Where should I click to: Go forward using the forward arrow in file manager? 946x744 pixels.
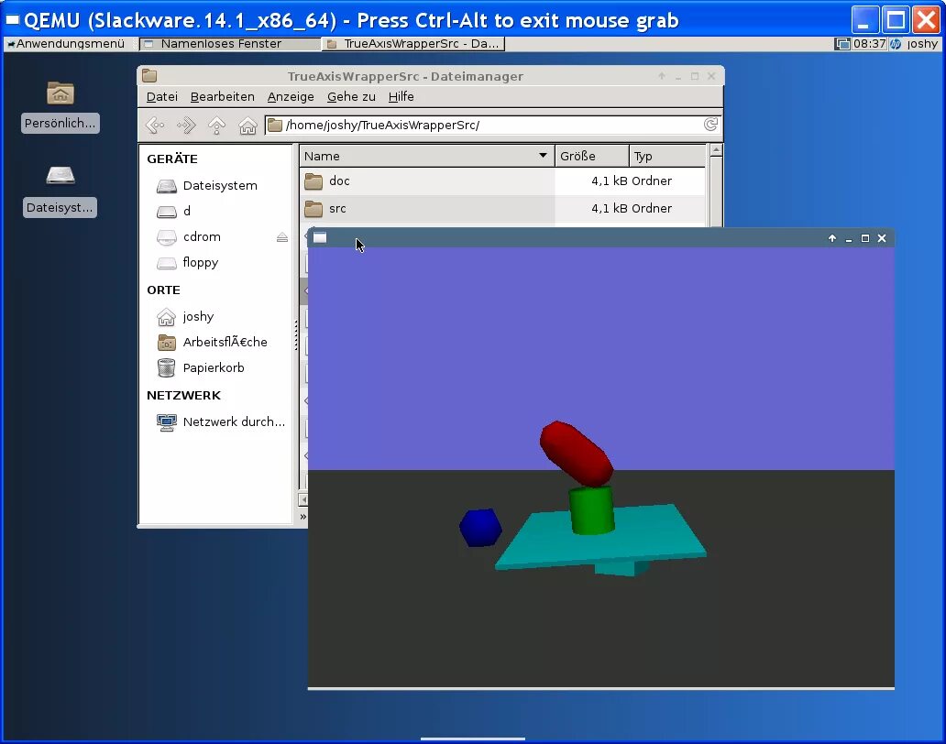(186, 125)
